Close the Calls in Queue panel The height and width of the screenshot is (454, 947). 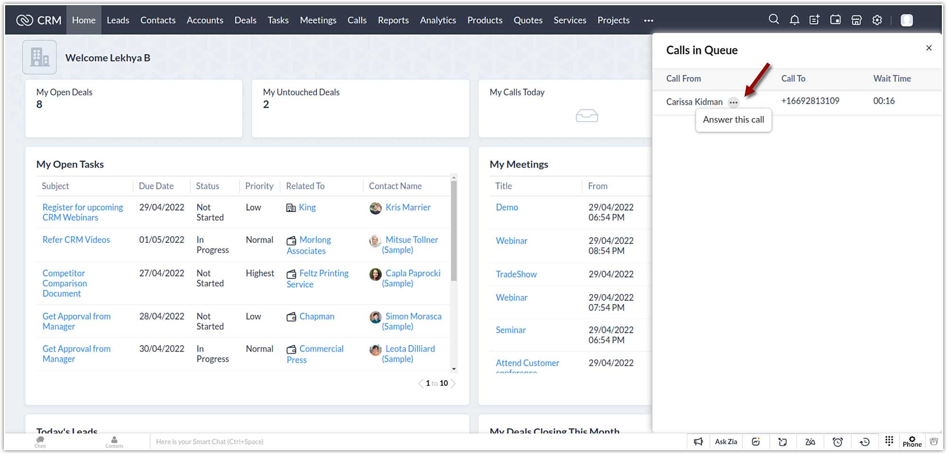pos(929,48)
